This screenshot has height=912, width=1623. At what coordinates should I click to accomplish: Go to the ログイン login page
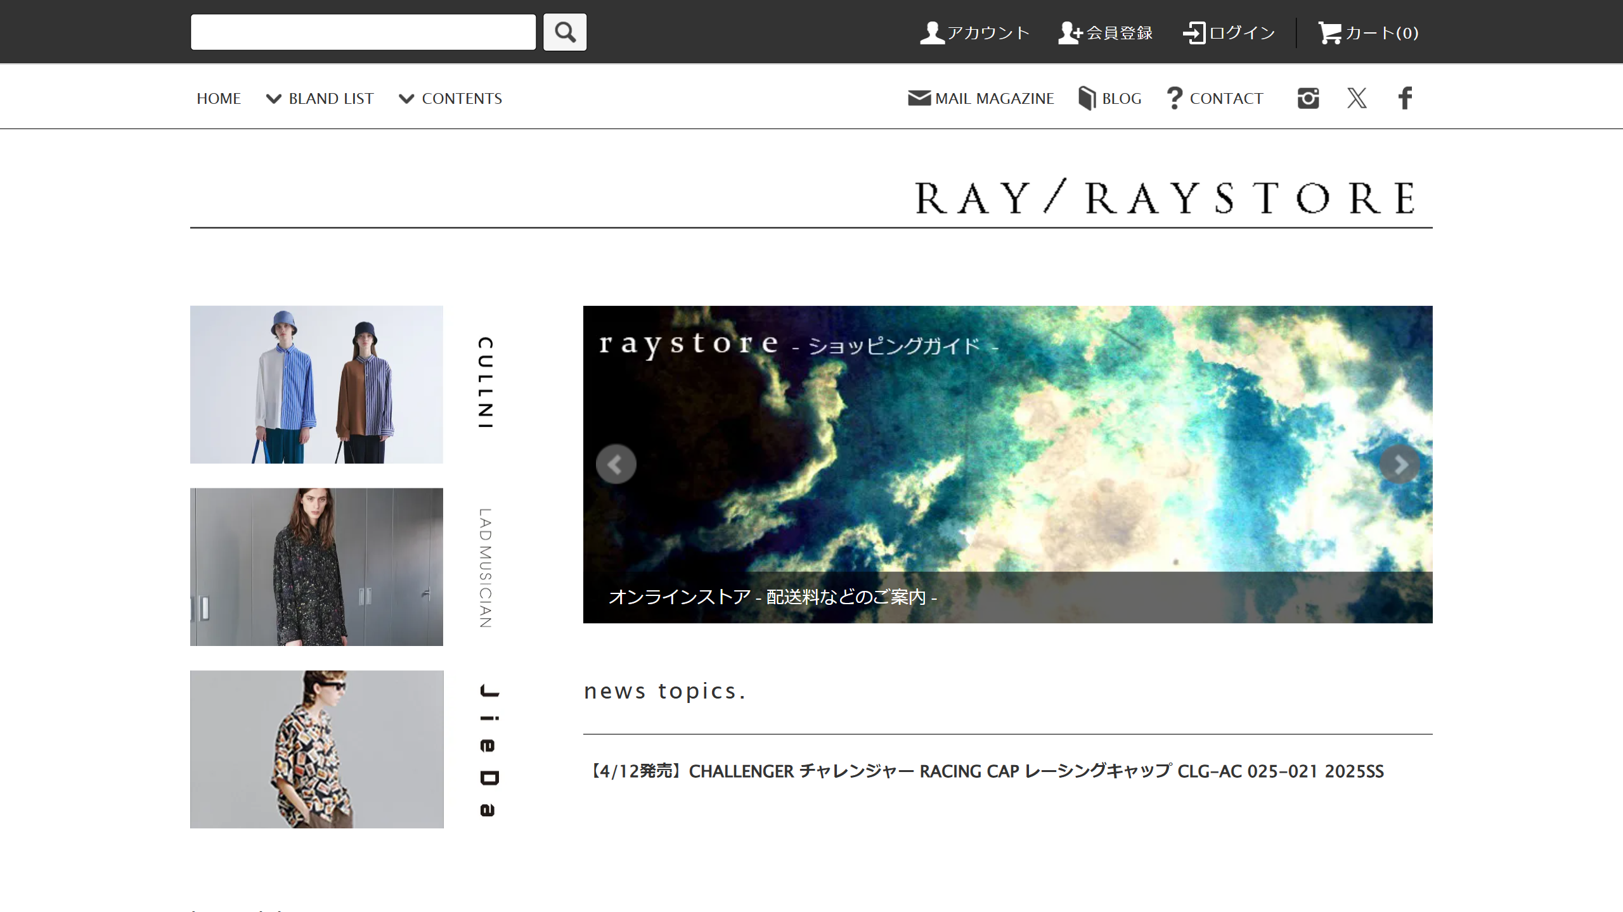pyautogui.click(x=1229, y=32)
